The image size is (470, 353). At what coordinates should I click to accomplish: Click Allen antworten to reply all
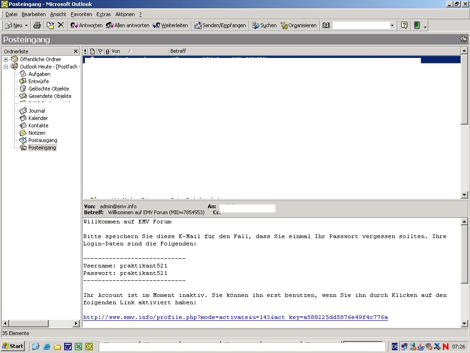(128, 26)
